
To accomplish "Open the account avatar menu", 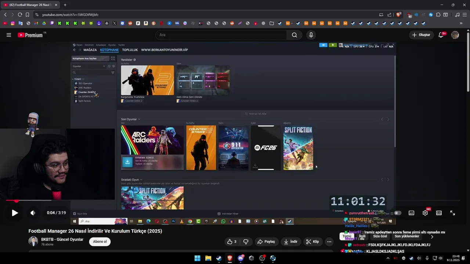I will point(455,35).
